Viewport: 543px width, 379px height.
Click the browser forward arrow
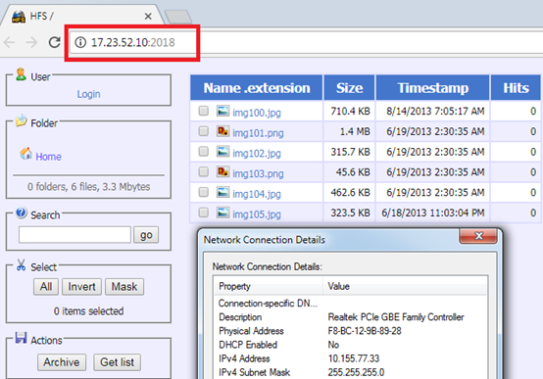[x=32, y=42]
